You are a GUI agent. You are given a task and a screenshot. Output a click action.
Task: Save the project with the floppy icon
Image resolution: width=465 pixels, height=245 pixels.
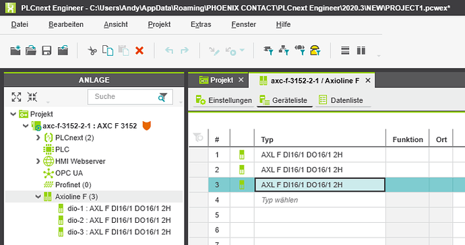pos(46,50)
